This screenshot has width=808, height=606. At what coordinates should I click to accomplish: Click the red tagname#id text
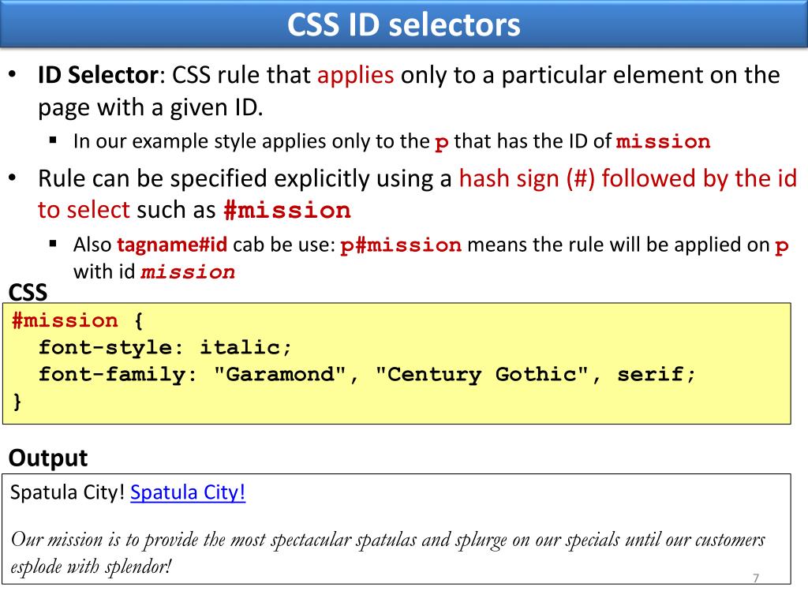click(172, 245)
